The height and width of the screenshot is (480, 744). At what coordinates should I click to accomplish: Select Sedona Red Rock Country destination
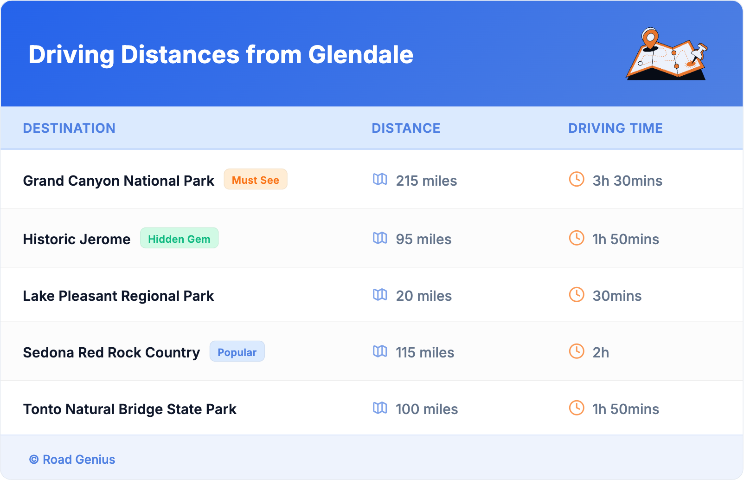111,352
